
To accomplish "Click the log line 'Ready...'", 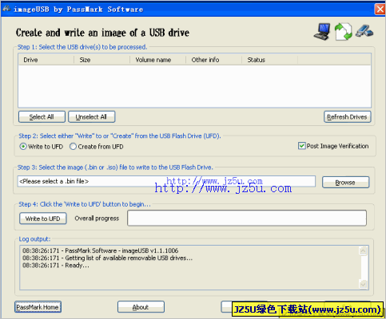I will [x=56, y=266].
